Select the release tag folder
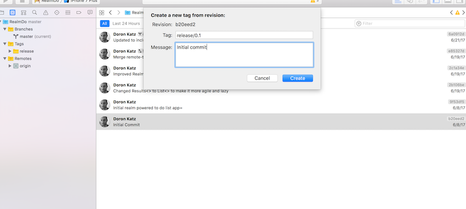466x209 pixels. (x=26, y=51)
